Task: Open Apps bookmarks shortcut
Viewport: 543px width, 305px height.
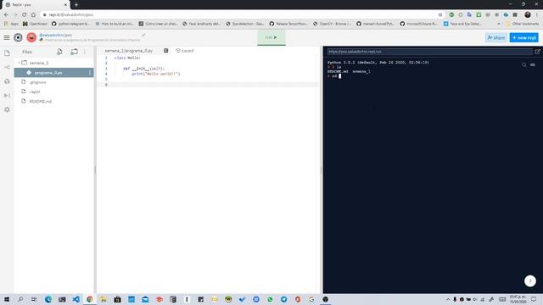Action: (11, 24)
